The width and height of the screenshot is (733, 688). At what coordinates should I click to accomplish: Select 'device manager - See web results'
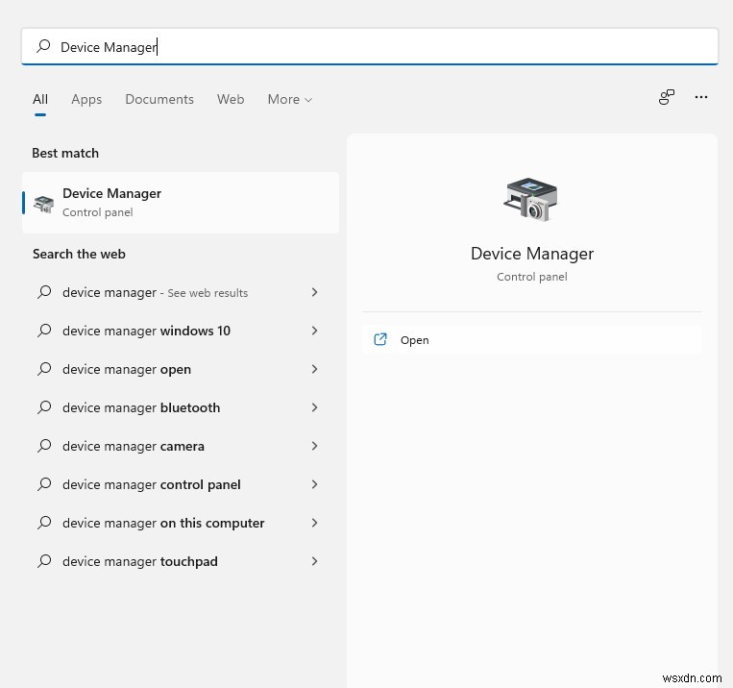tap(178, 292)
